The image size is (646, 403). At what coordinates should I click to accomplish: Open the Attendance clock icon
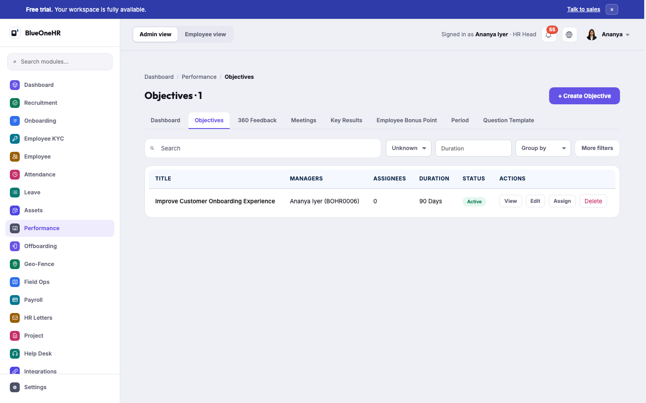point(15,175)
